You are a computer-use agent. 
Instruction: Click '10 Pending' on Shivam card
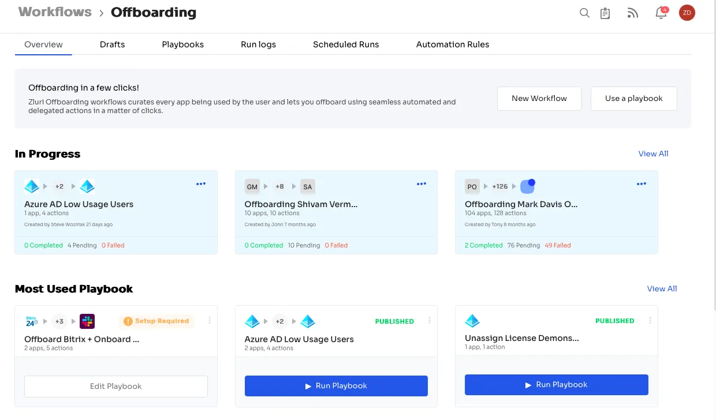click(x=304, y=245)
